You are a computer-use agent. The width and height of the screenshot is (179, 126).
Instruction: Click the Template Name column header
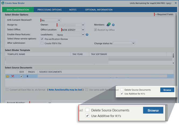pyautogui.click(x=38, y=54)
